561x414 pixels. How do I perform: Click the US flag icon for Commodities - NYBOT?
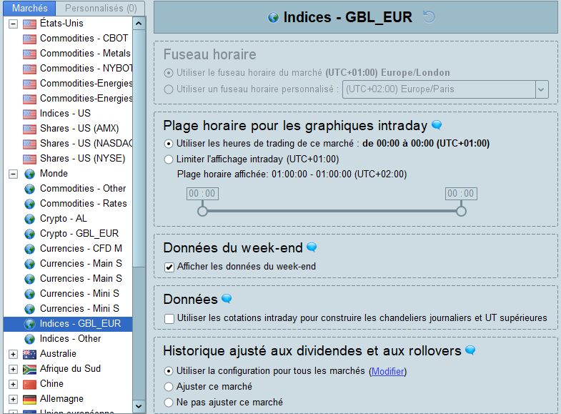(x=29, y=69)
